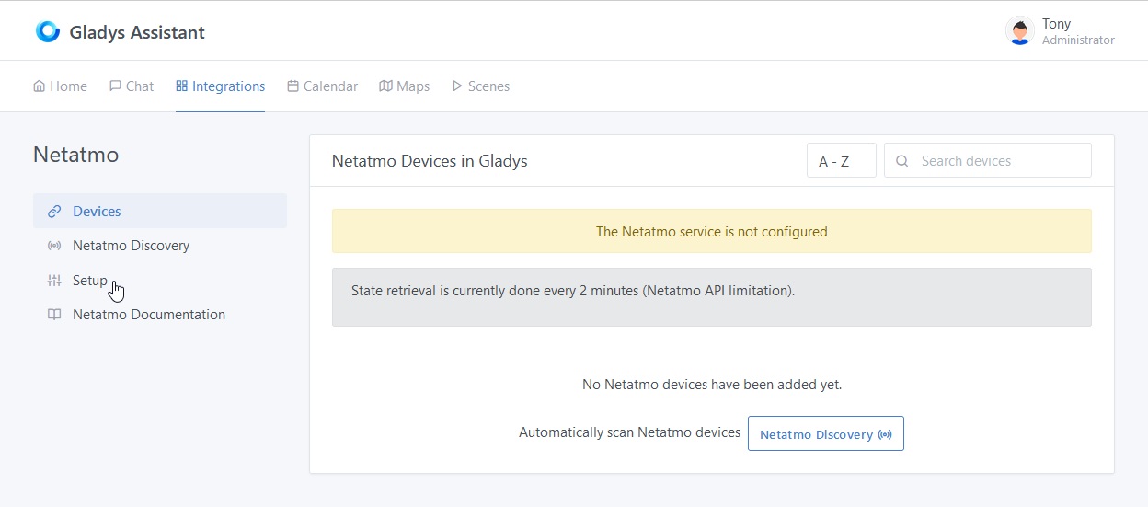Select the Integrations tab
Viewport: 1148px width, 507px height.
tap(221, 86)
